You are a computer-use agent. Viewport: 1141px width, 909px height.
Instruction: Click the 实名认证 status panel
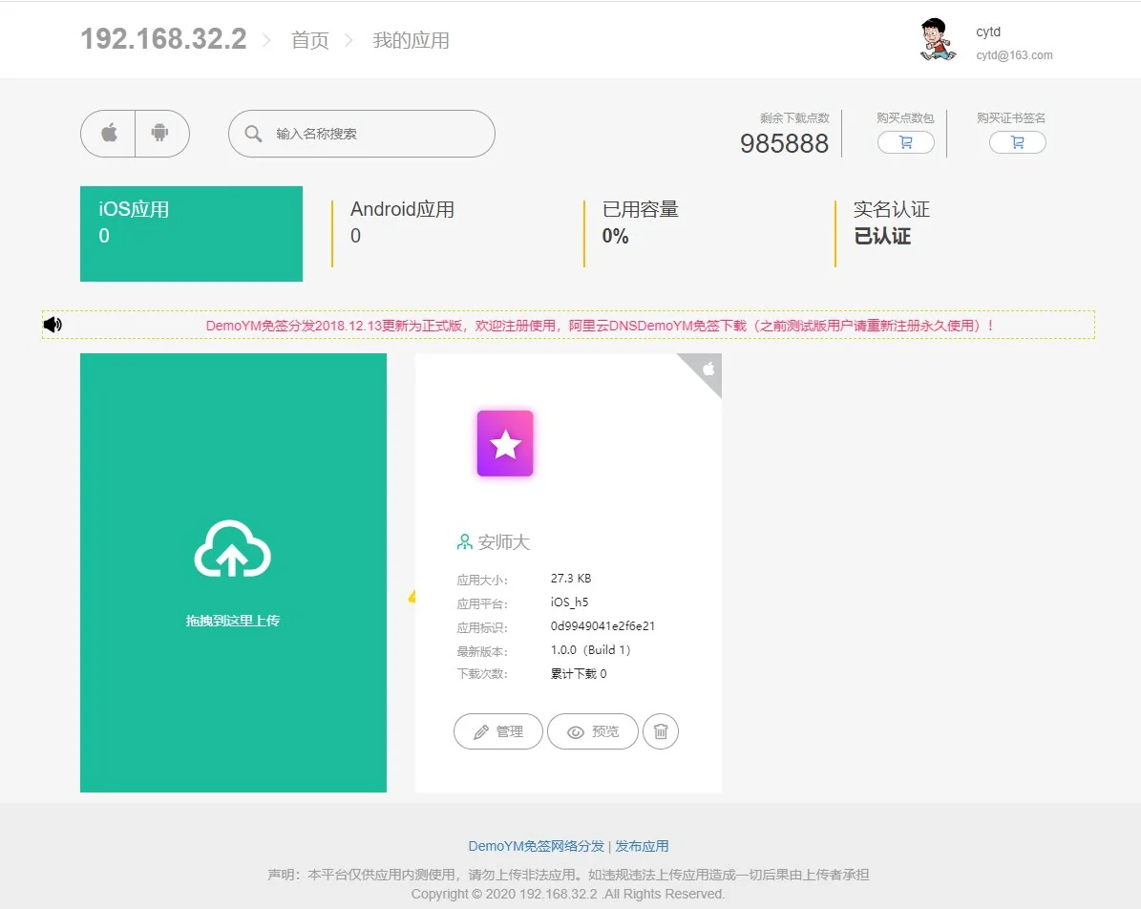891,222
